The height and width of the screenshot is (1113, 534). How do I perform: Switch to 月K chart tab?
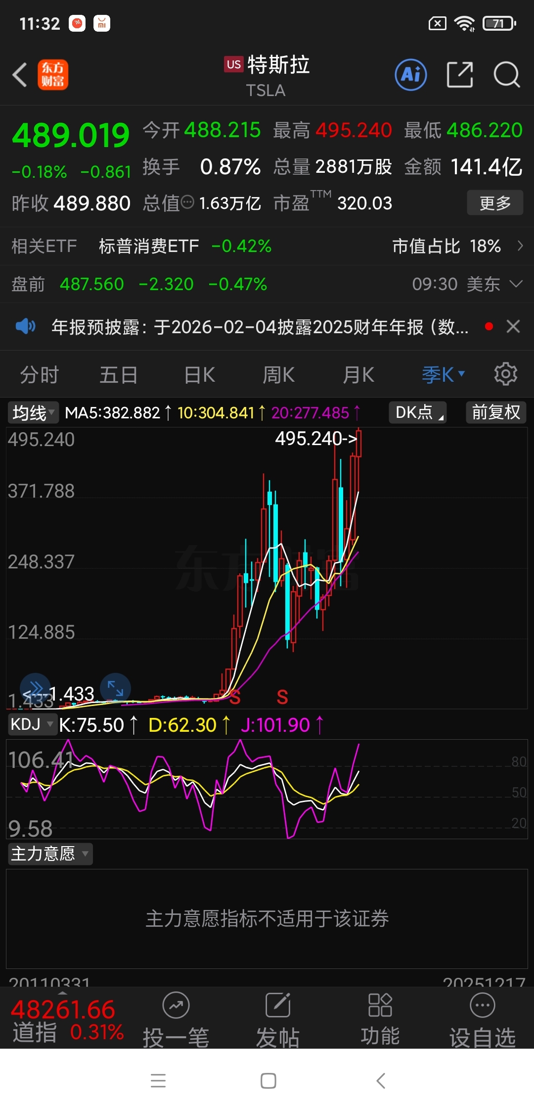click(359, 375)
